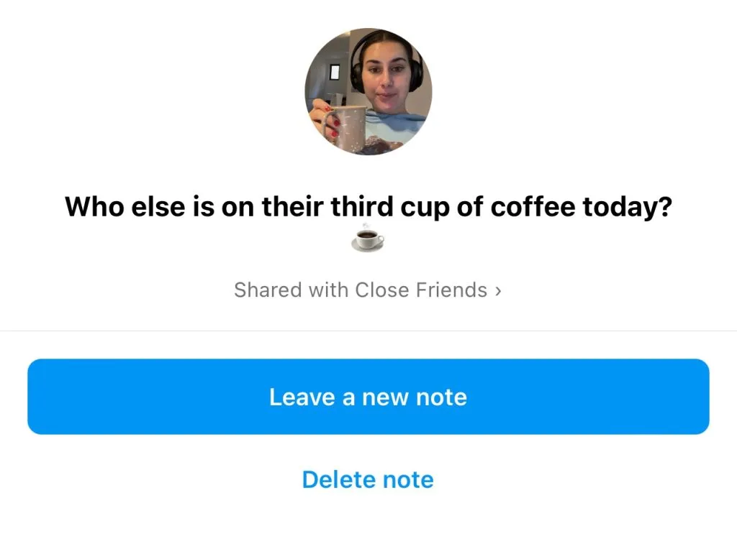This screenshot has height=544, width=737.
Task: Tap the circular profile photo
Action: (368, 91)
